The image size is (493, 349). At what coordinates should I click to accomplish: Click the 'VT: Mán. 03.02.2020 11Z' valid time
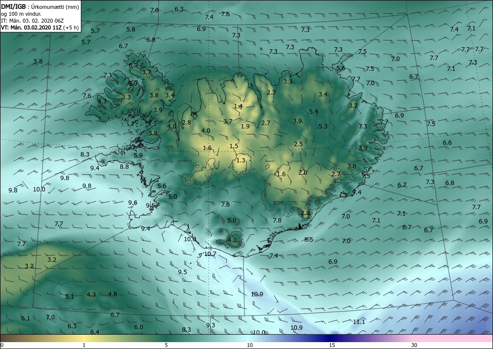32,28
